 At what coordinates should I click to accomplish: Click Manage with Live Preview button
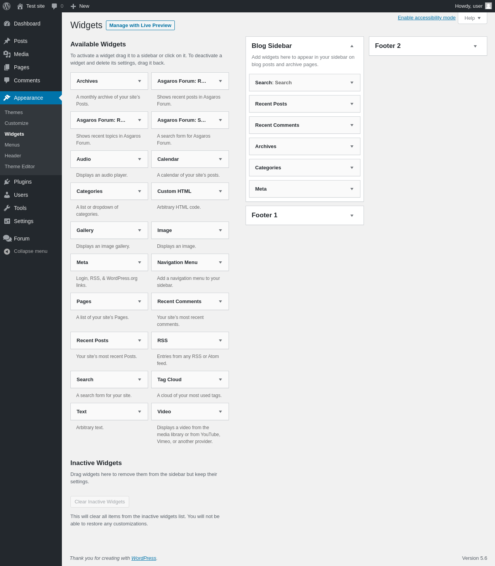tap(140, 26)
